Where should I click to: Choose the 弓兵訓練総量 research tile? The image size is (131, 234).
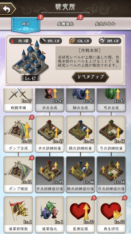click(x=111, y=134)
